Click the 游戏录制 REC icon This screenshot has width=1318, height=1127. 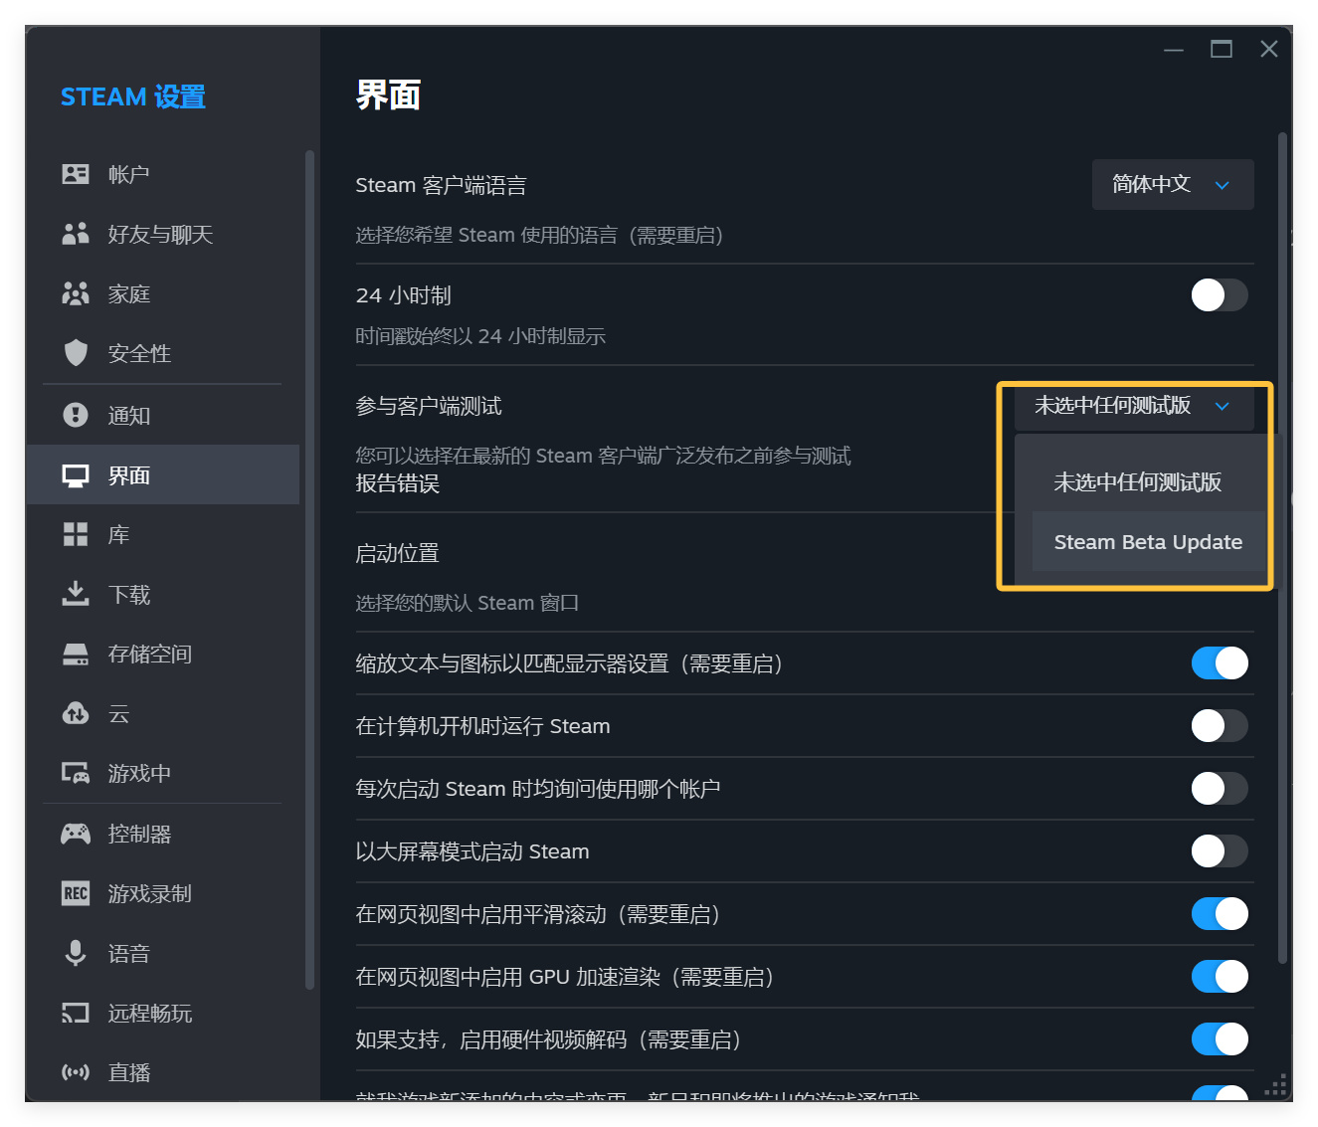click(x=76, y=893)
